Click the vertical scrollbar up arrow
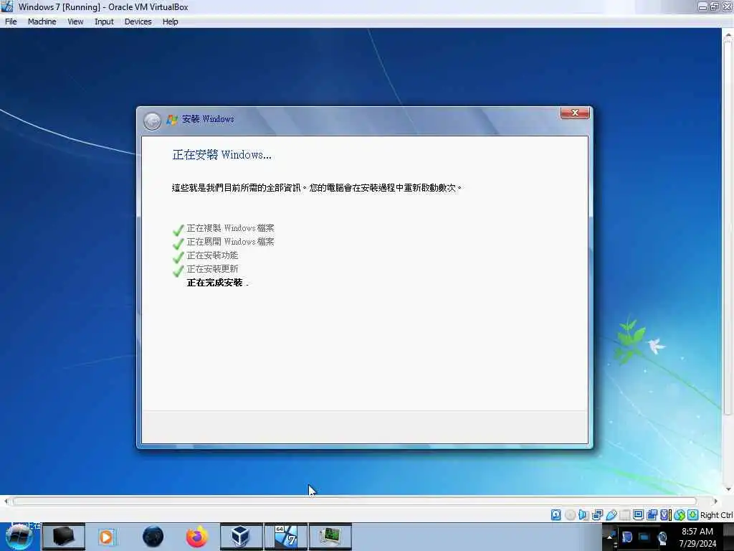Viewport: 734px width, 551px height. click(x=728, y=34)
